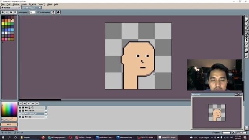Hide the BG layer with its eye icon
Image resolution: width=249 pixels, height=140 pixels.
tap(20, 117)
